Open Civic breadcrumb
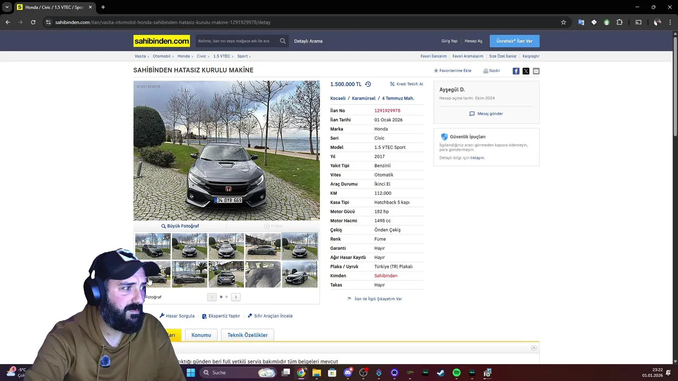 201,56
